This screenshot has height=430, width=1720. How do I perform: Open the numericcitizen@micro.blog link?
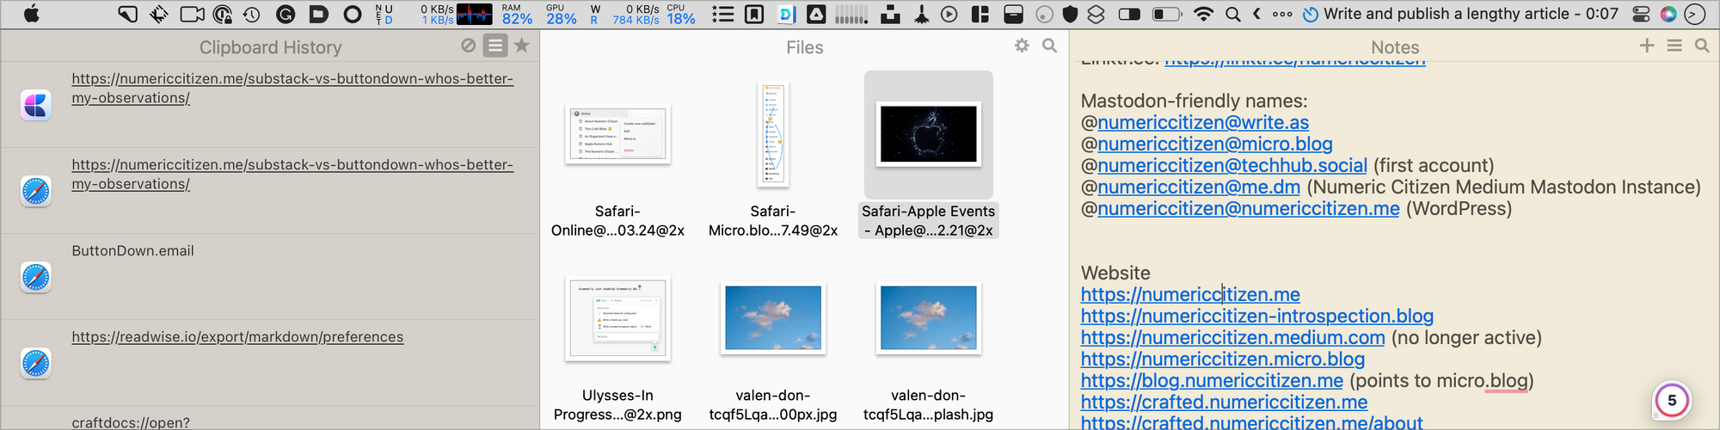pyautogui.click(x=1215, y=144)
